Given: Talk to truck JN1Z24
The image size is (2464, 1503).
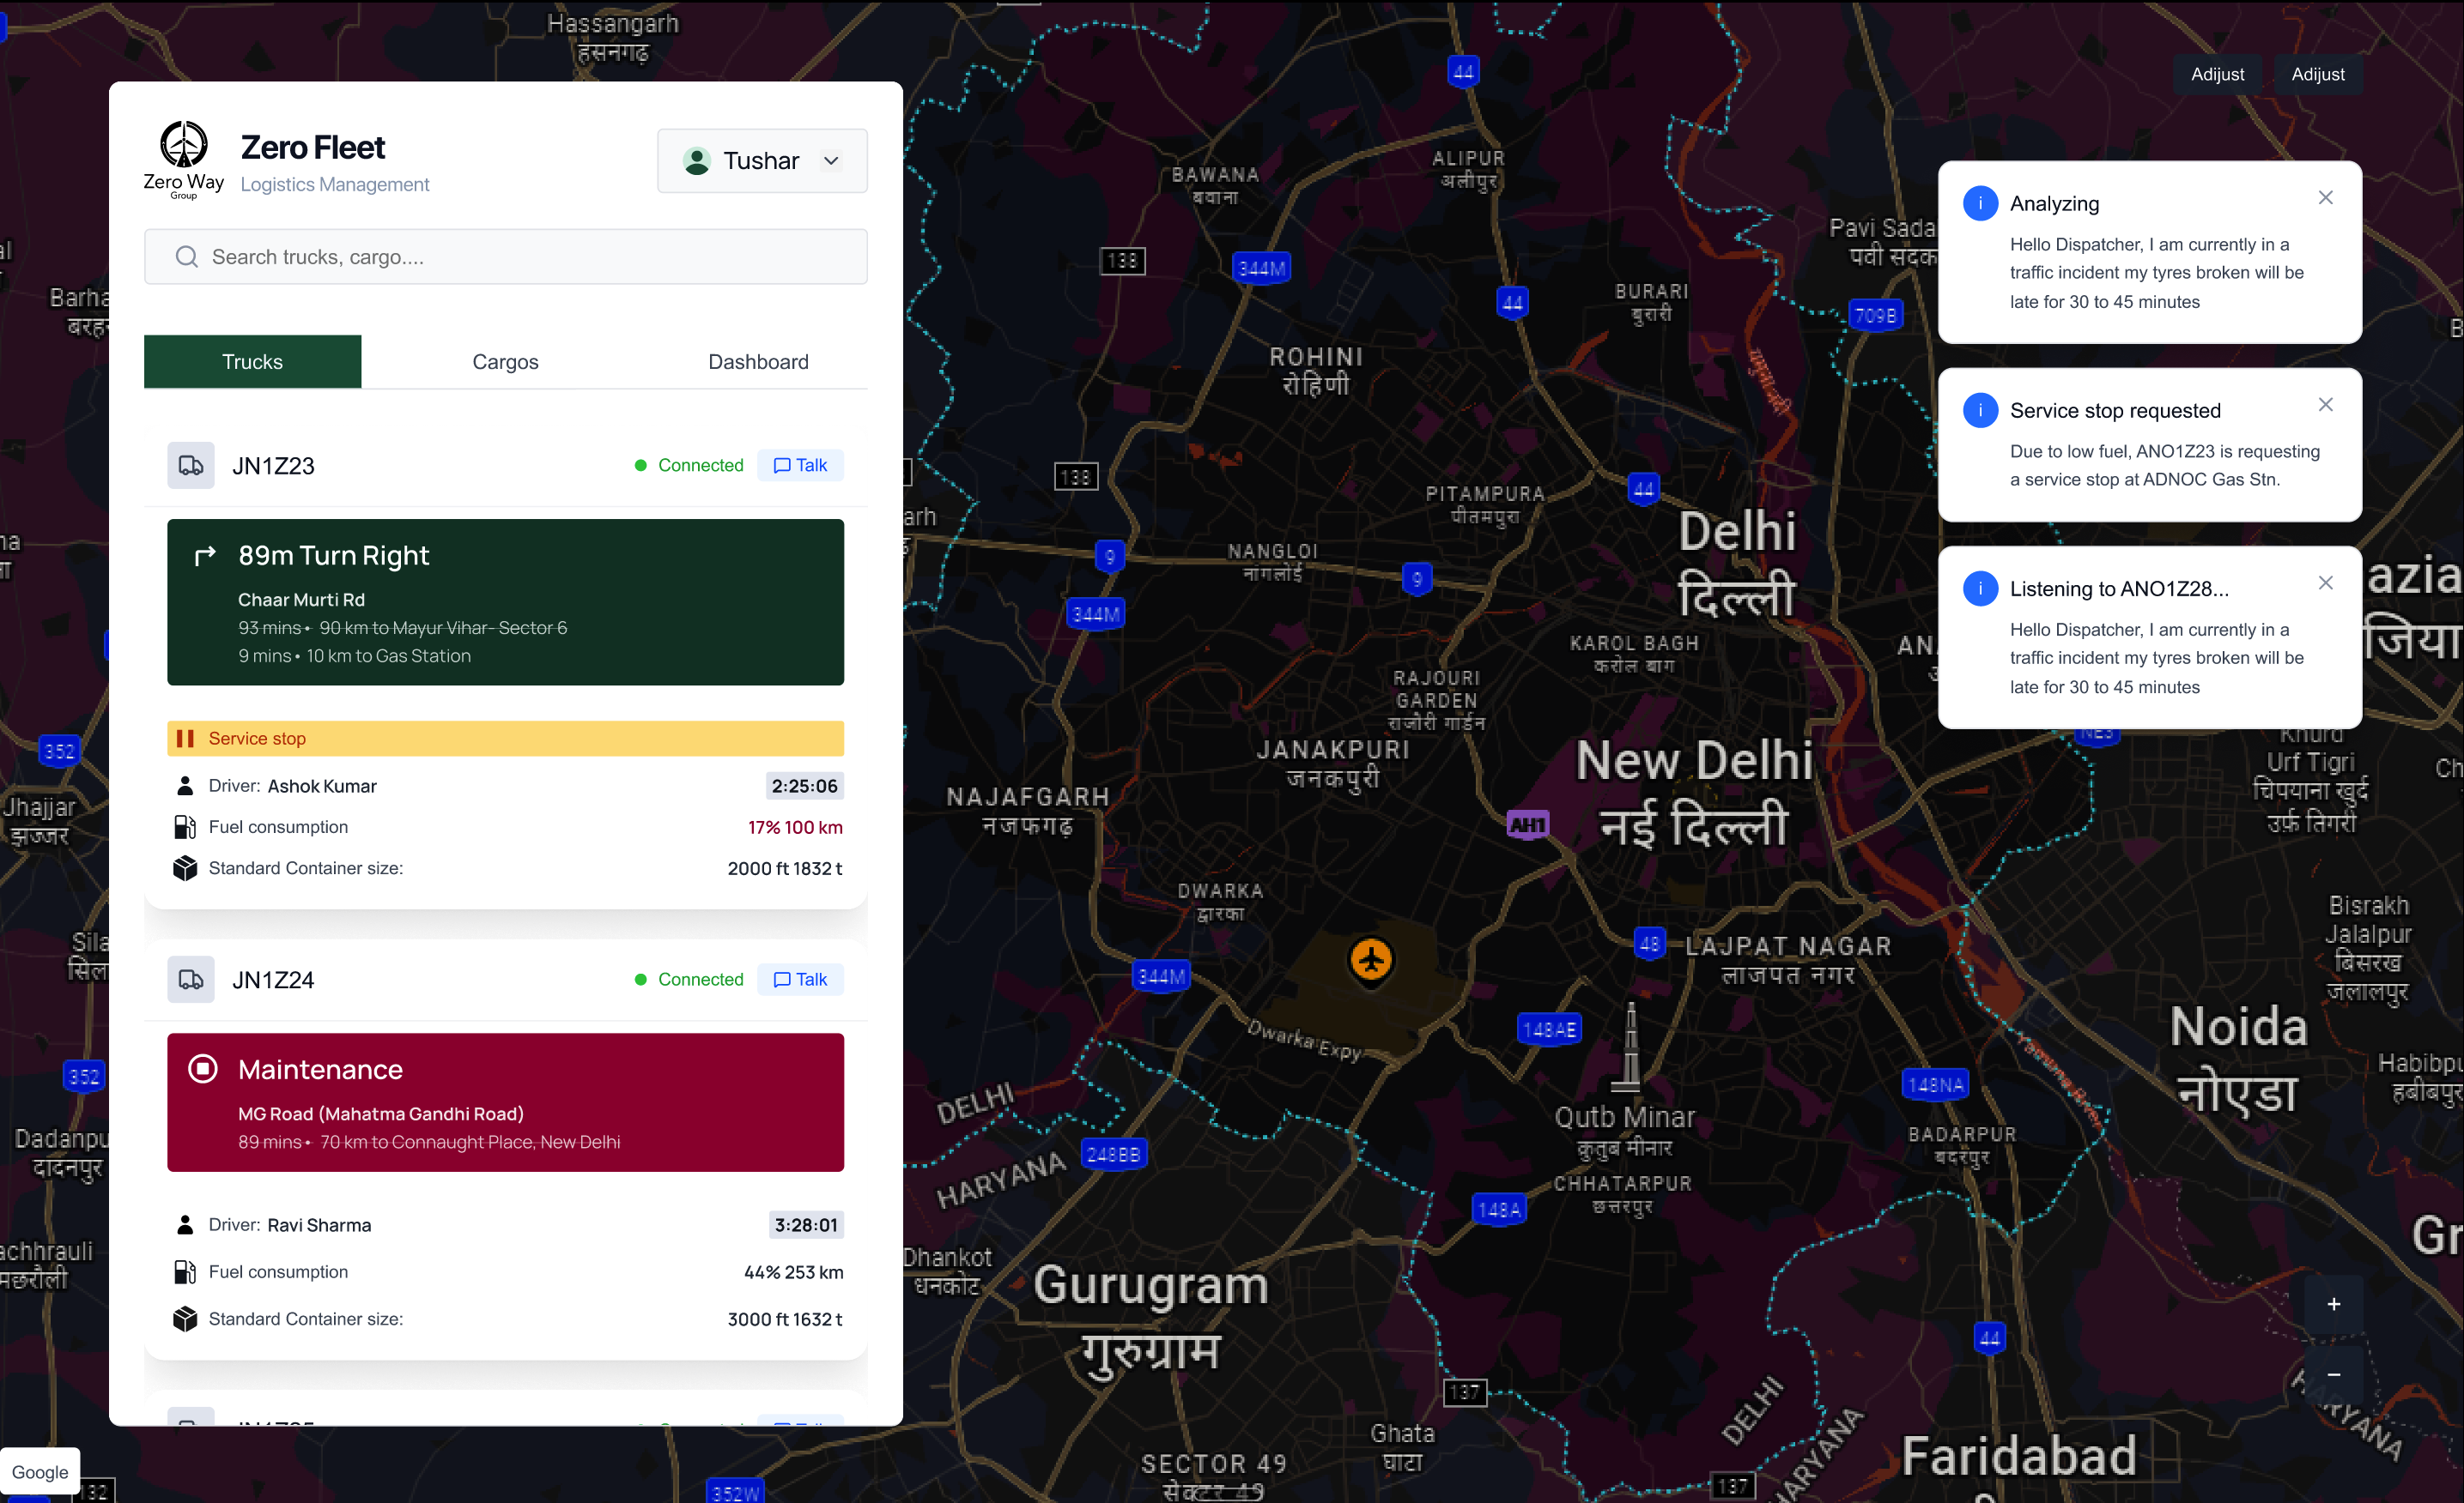Looking at the screenshot, I should [801, 980].
